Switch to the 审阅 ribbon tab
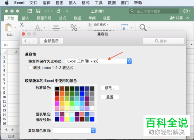The image size is (194, 140). point(92,18)
